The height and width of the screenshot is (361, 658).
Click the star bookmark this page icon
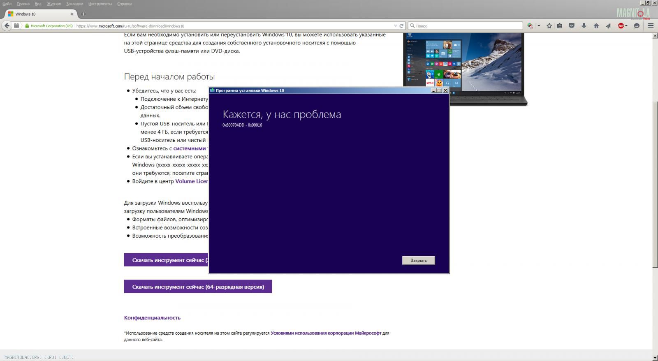coord(549,25)
